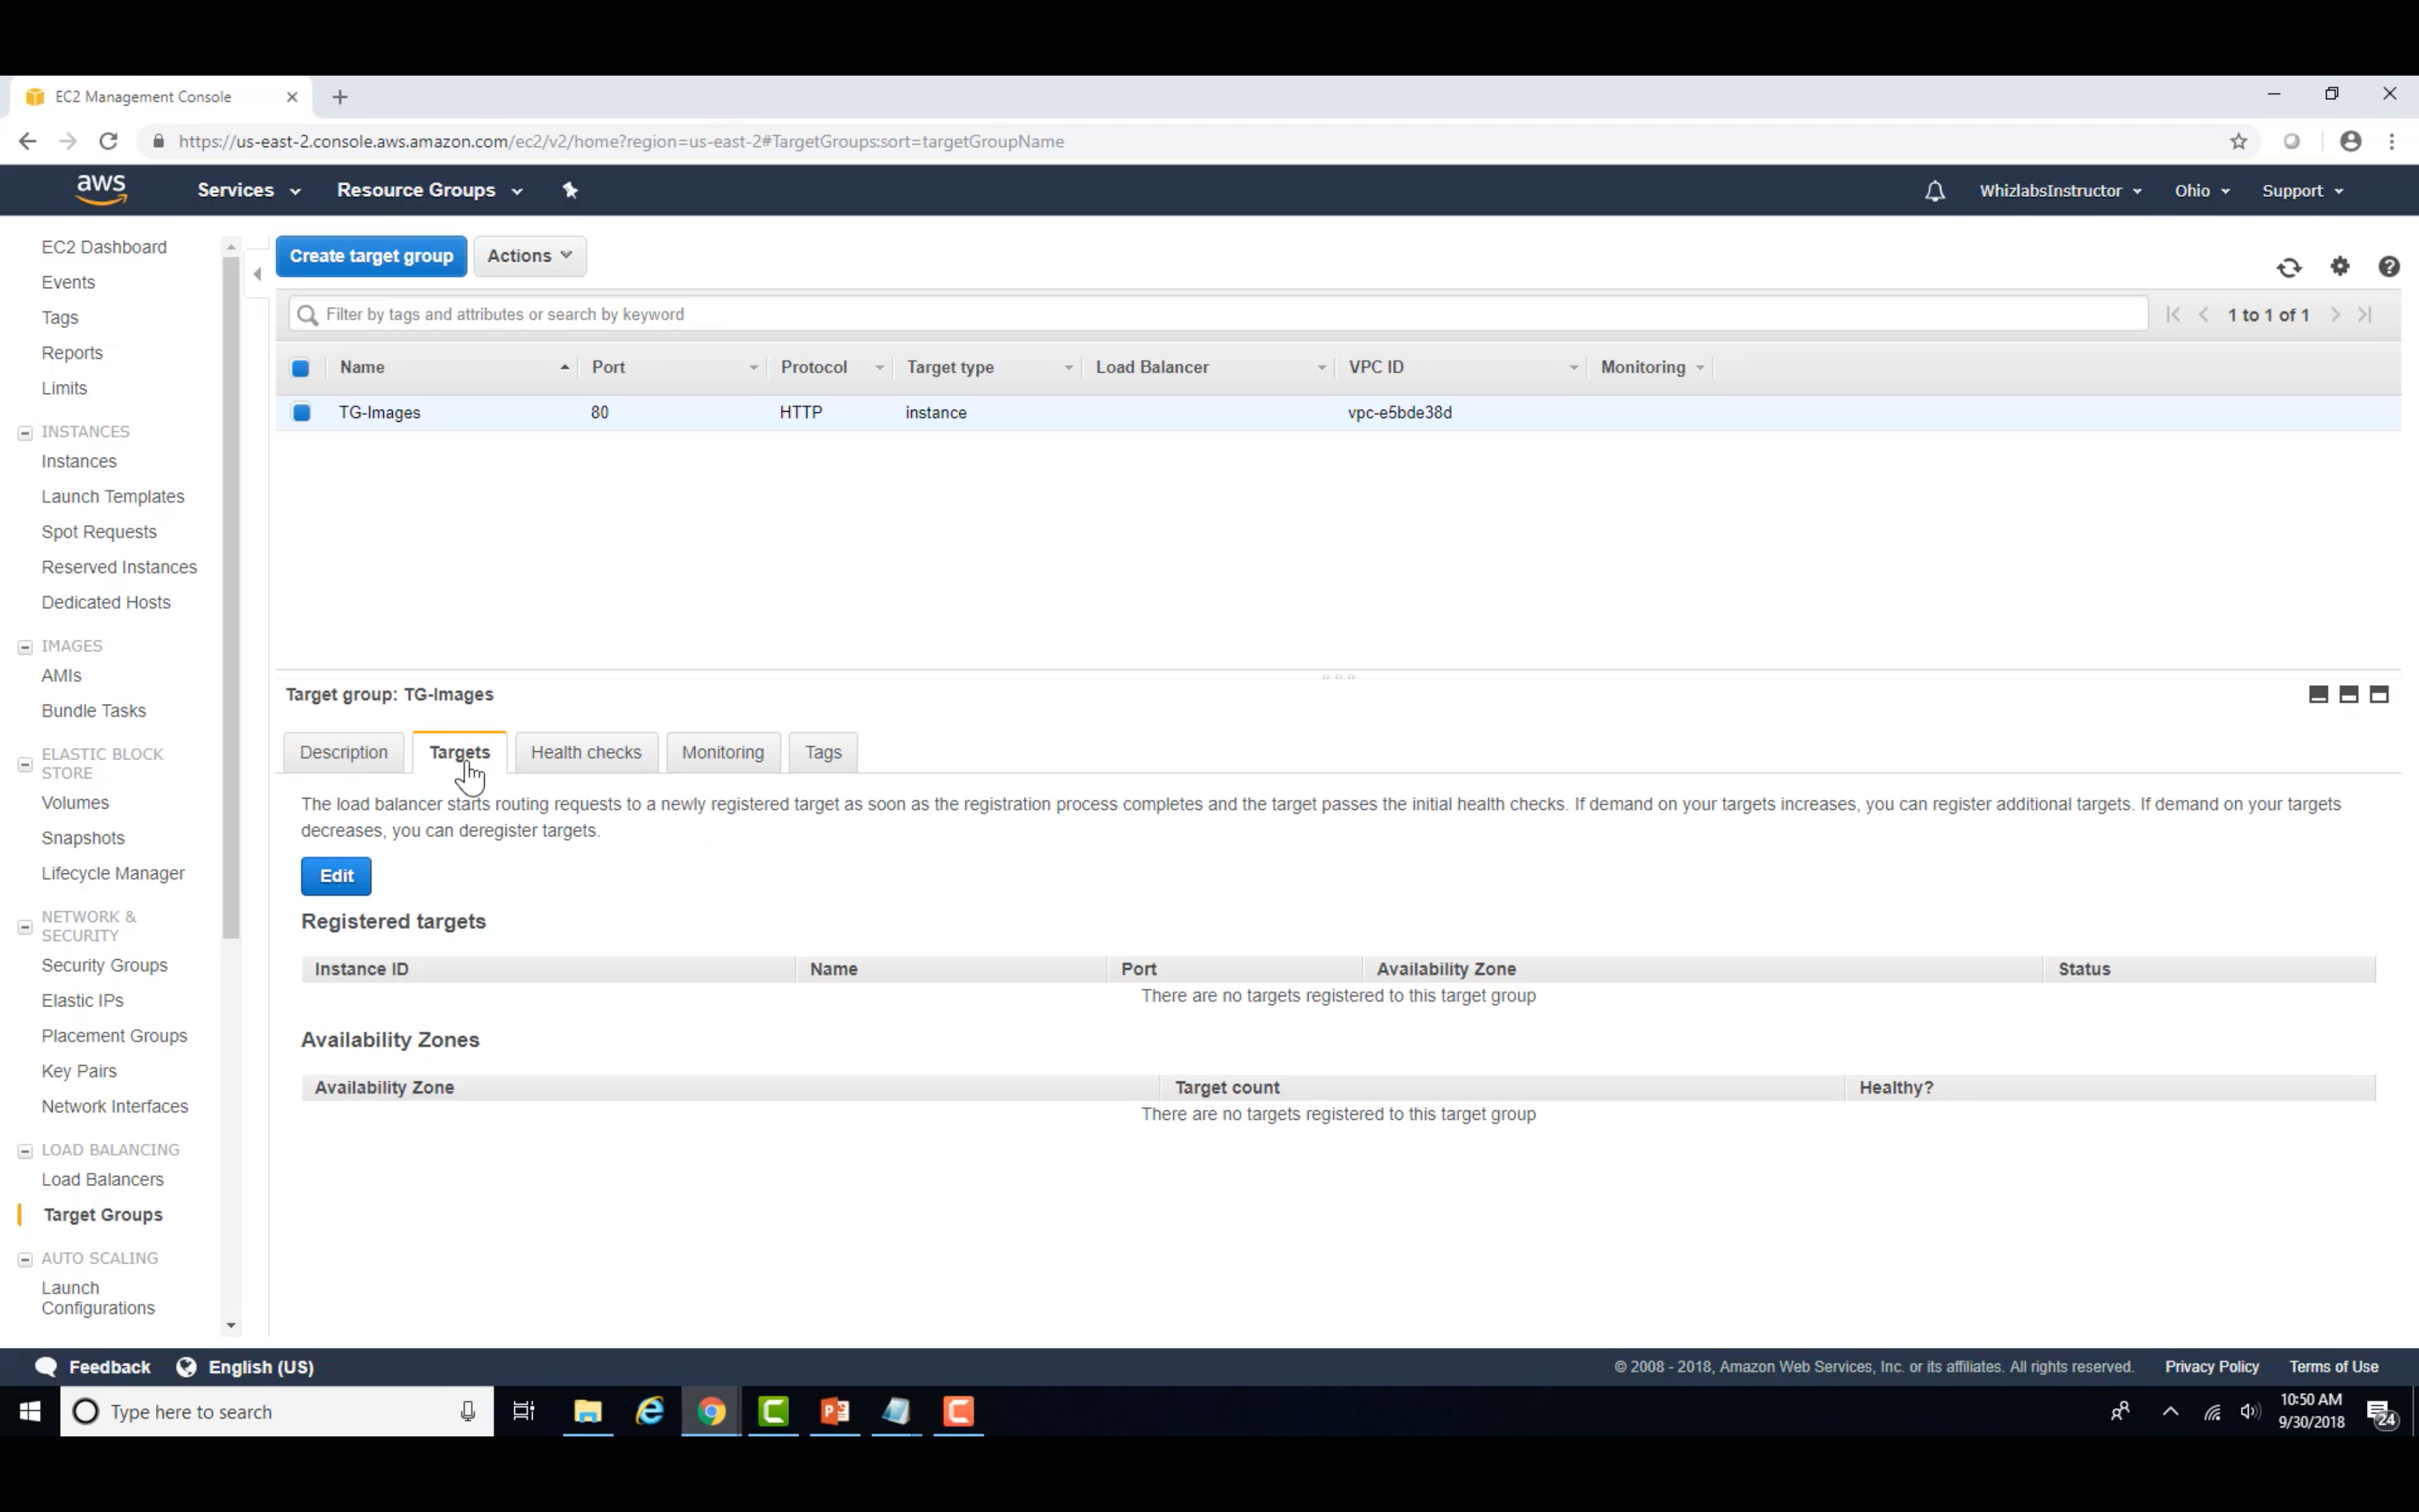This screenshot has width=2419, height=1512.
Task: Click the Edit targets button
Action: tap(336, 876)
